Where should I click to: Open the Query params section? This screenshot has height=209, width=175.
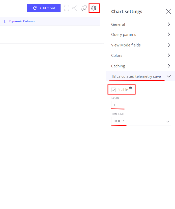(x=141, y=35)
